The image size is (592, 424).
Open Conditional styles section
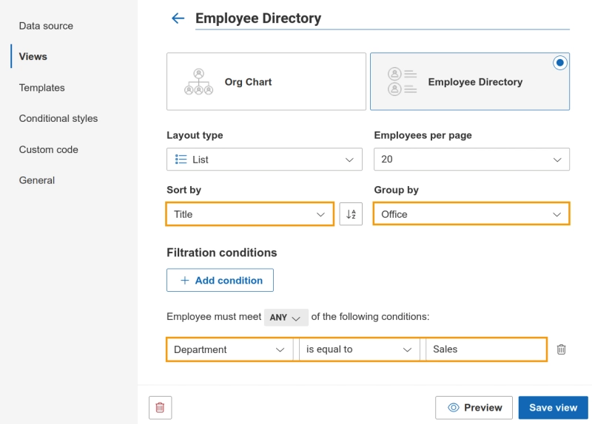click(x=58, y=118)
